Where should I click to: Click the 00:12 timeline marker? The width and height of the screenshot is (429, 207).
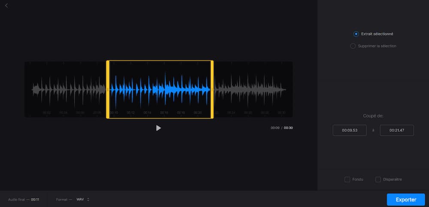click(130, 113)
